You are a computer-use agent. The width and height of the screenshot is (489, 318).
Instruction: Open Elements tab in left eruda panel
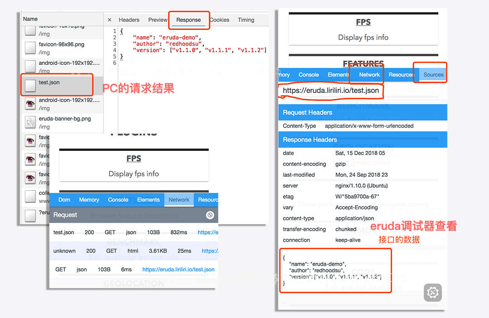pyautogui.click(x=148, y=200)
